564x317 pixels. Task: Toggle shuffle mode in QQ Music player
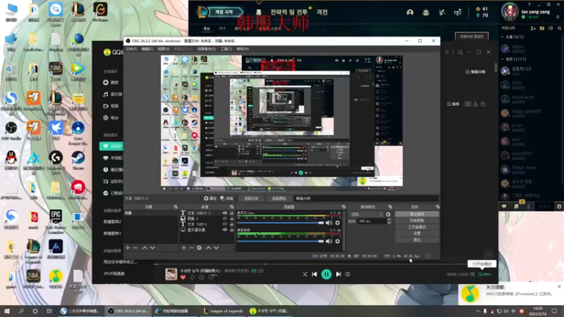305,274
